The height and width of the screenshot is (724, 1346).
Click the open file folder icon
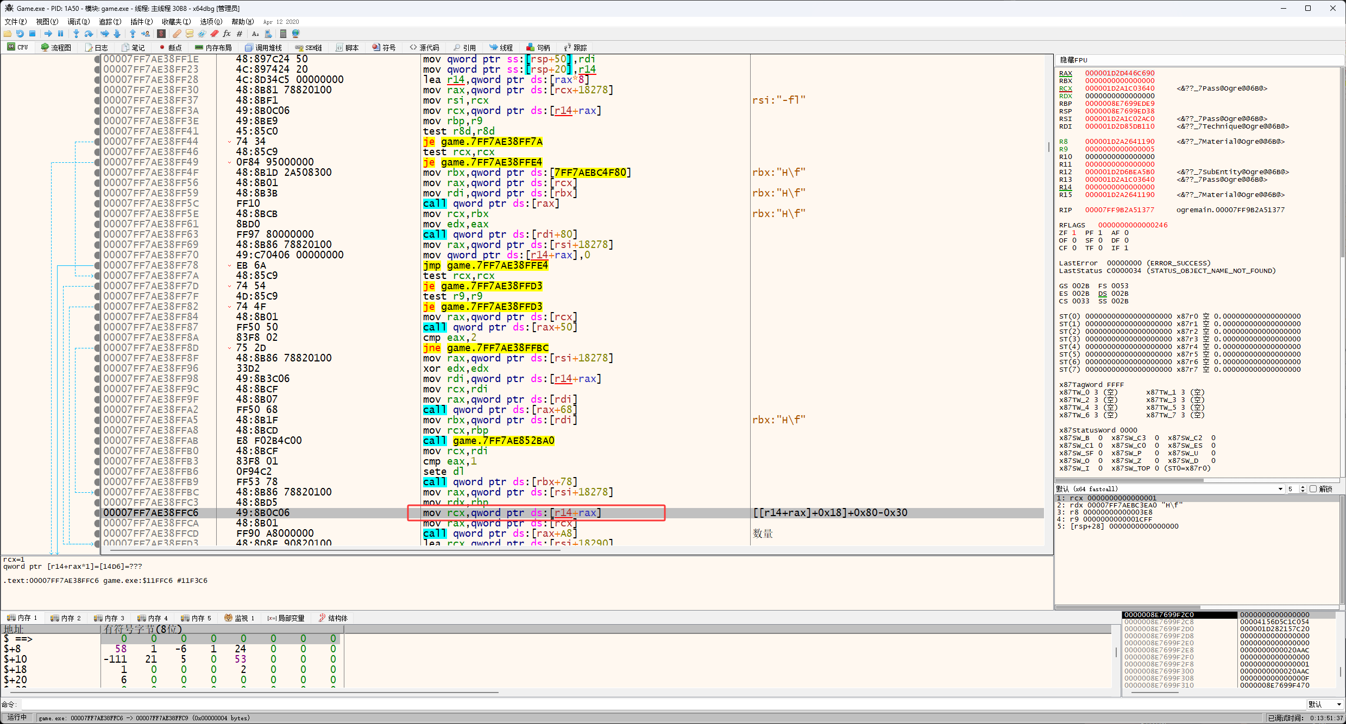(8, 34)
